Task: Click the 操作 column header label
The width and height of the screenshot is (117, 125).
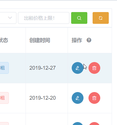Action: (77, 40)
